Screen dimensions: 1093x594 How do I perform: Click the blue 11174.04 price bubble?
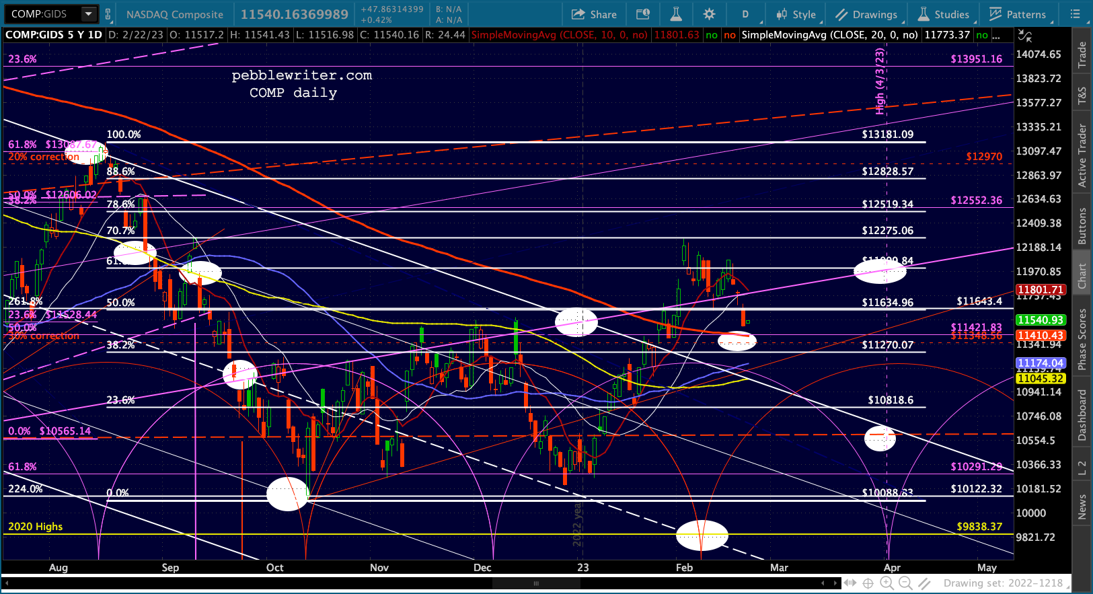[x=1040, y=363]
